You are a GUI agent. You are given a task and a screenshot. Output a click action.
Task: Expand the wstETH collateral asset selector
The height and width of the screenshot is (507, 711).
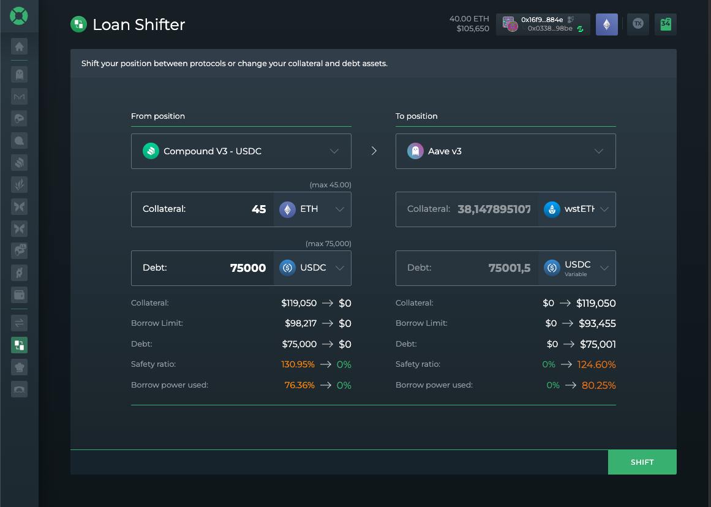pyautogui.click(x=576, y=209)
